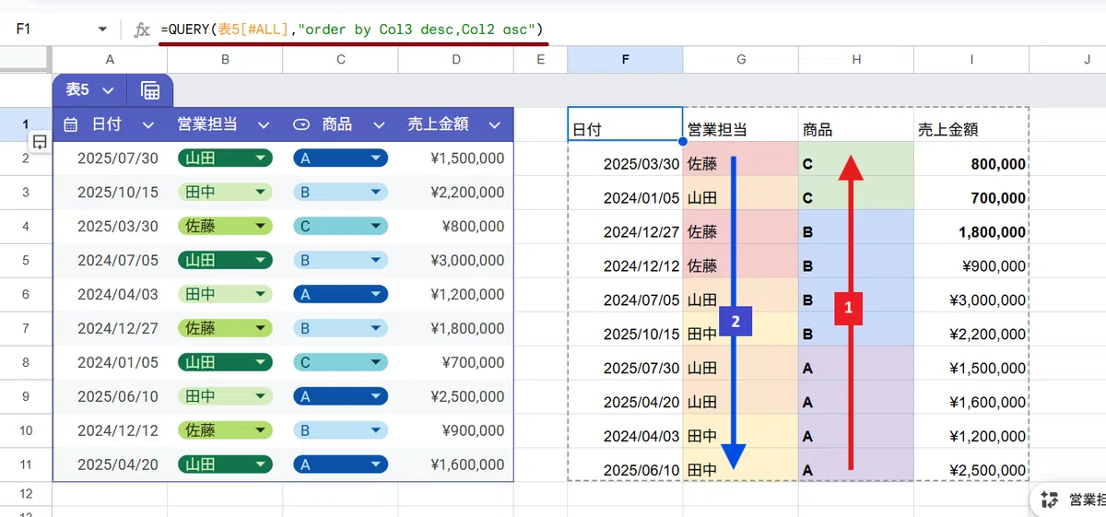Open the table view icon beside 表5
Screen dimensions: 1106x517
point(150,90)
